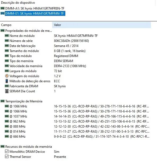Click the Nome do módulo field label
The height and width of the screenshot is (161, 157).
[22, 36]
